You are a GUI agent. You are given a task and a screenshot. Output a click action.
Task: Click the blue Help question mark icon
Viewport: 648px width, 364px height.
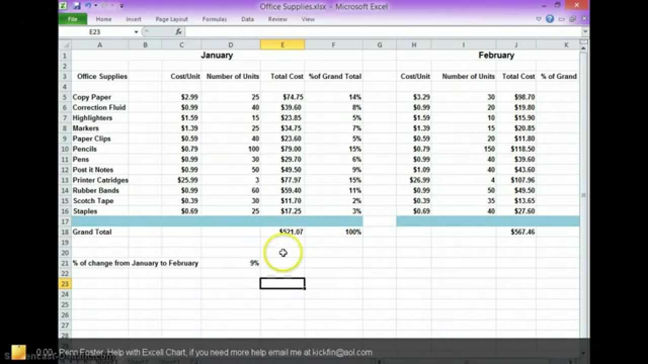coord(550,19)
